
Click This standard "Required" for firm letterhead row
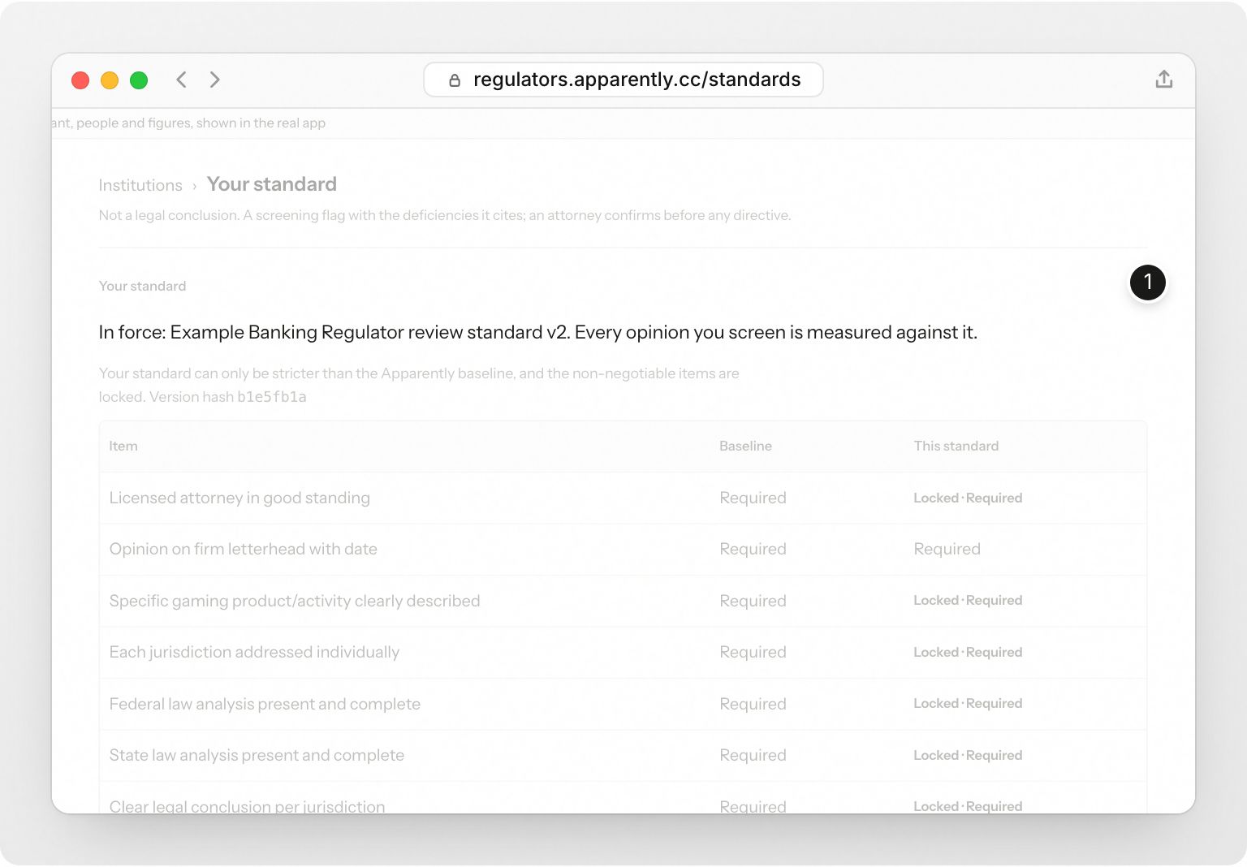[947, 550]
